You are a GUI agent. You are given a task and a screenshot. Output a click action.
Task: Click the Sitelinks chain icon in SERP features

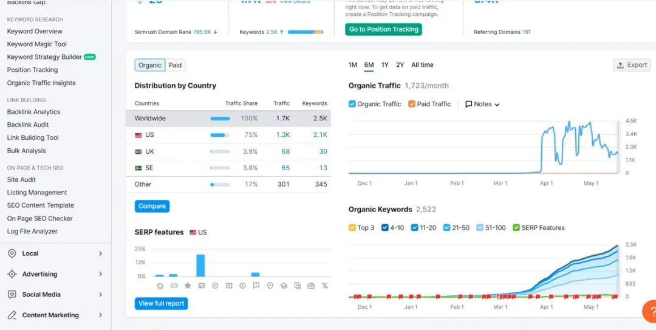(x=174, y=286)
